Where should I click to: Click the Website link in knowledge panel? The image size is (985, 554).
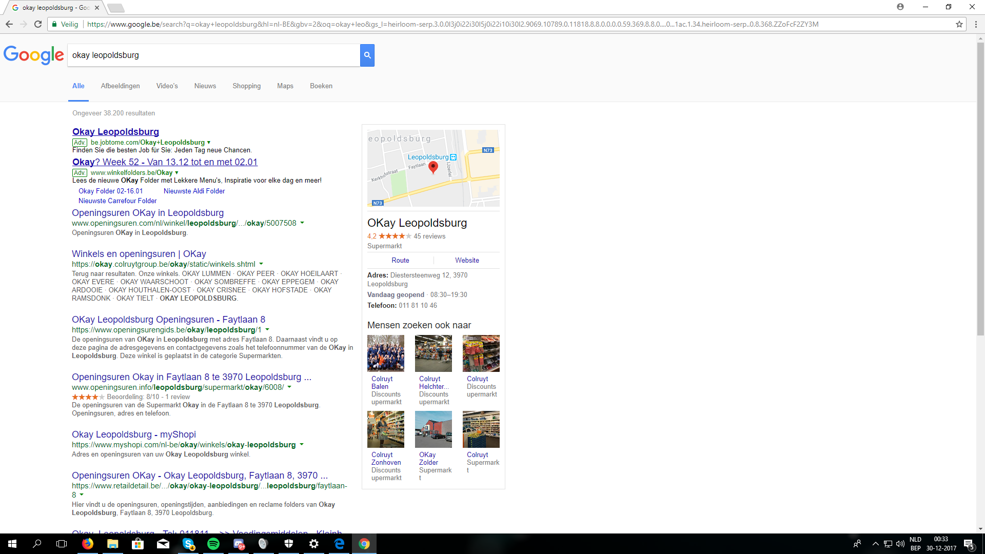coord(467,260)
